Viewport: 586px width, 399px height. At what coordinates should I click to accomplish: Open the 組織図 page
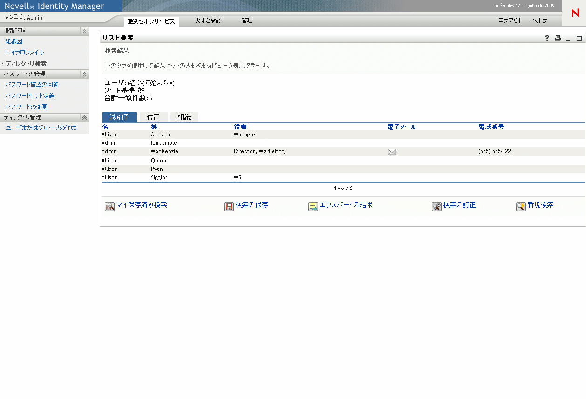click(x=14, y=41)
